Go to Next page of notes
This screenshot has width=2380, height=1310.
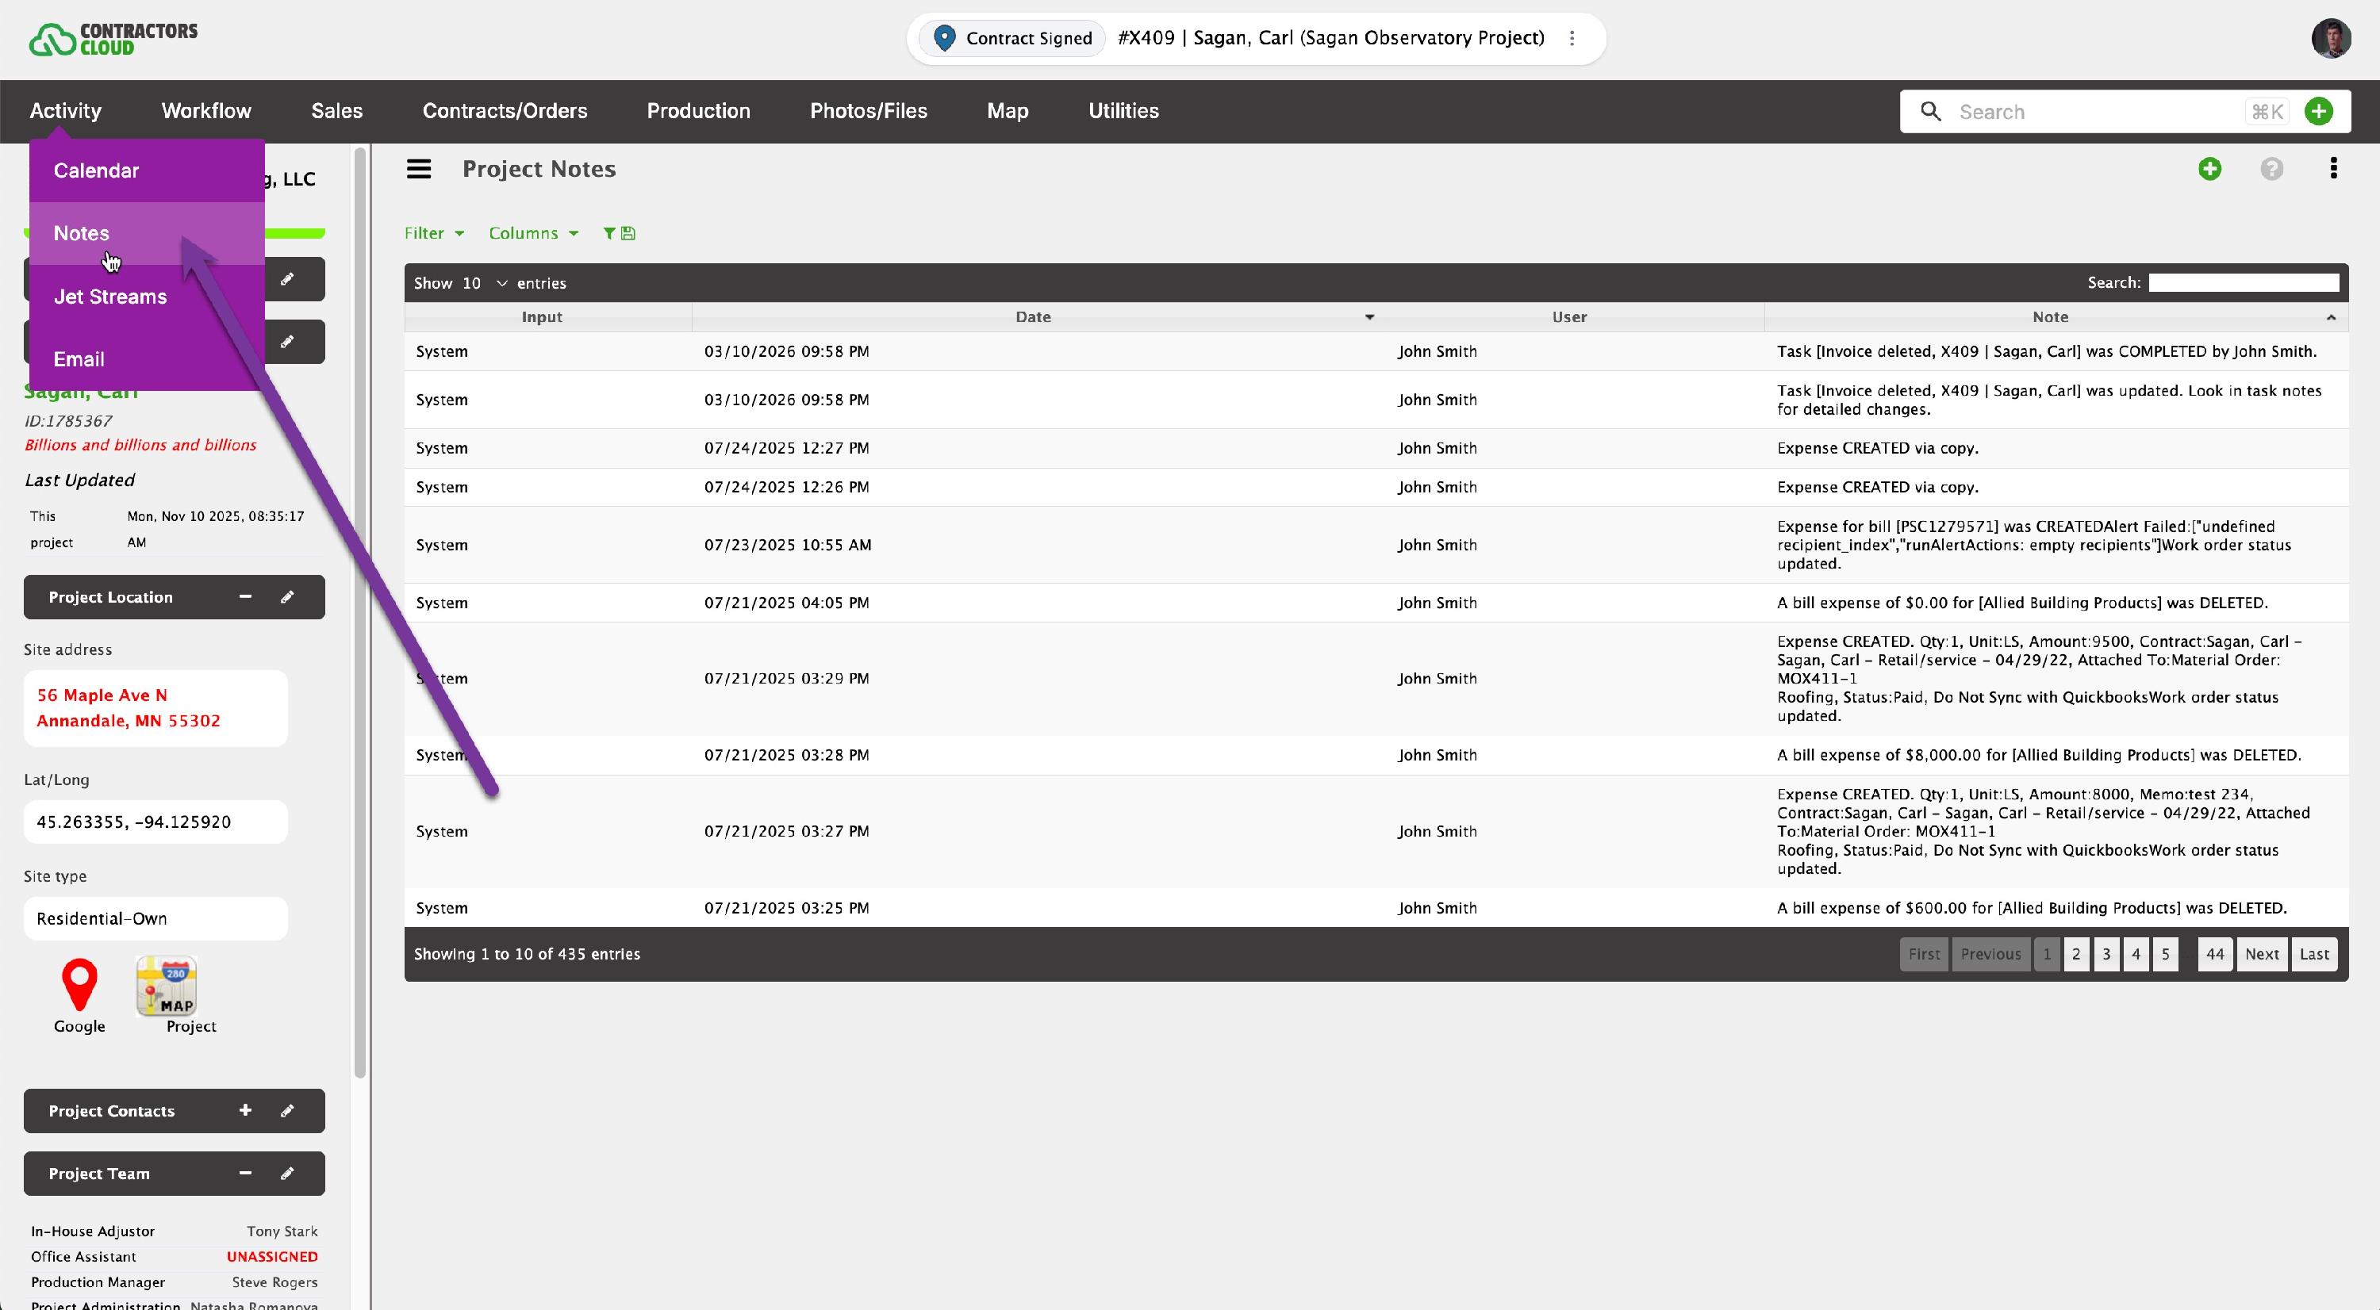pyautogui.click(x=2261, y=954)
